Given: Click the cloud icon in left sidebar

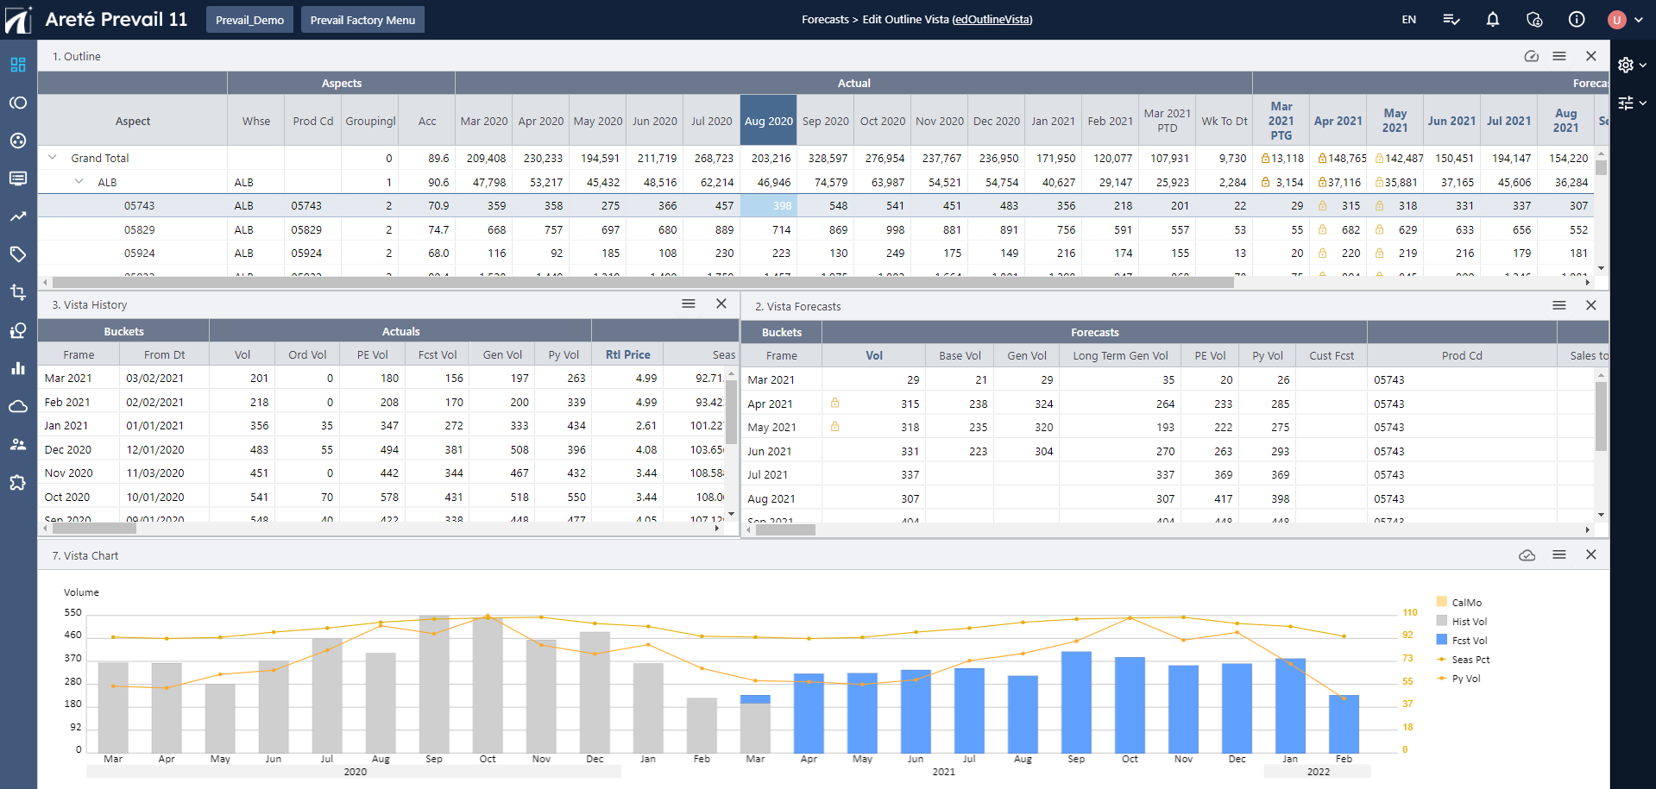Looking at the screenshot, I should click(18, 406).
